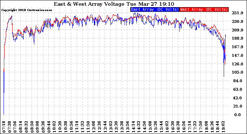This screenshot has width=247, height=134.
Task: Click the 18:26 time label
Action: pyautogui.click(x=212, y=127)
